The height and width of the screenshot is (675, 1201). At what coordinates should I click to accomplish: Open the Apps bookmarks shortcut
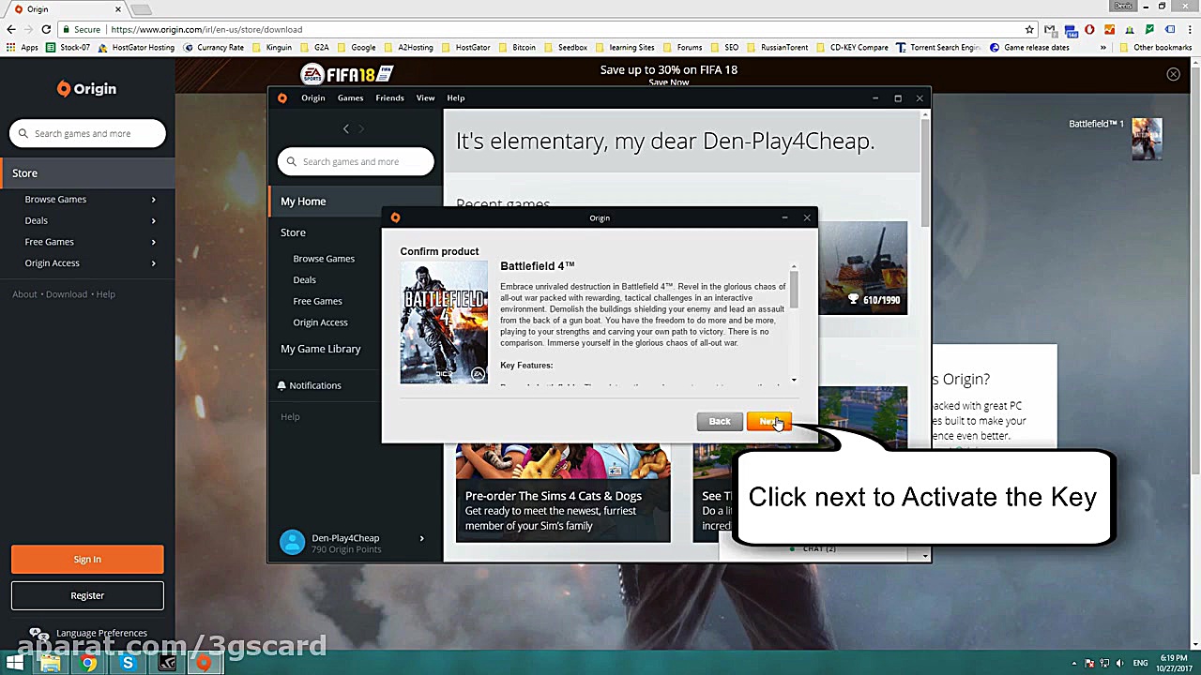coord(23,48)
